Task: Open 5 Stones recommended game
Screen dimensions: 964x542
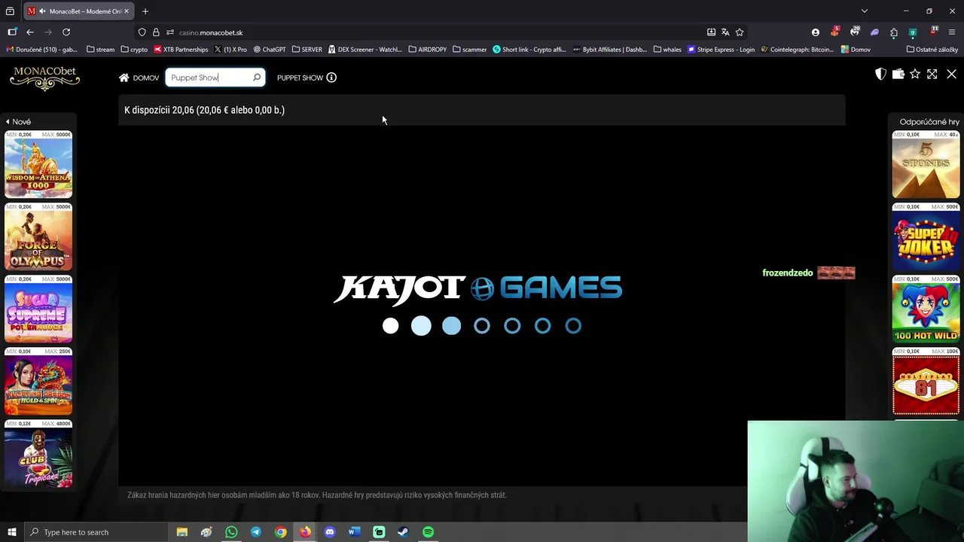Action: tap(926, 165)
